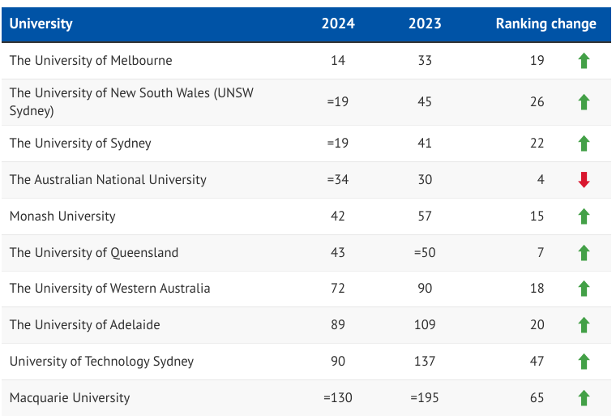Viewport: 616px width, 420px height.
Task: Click Monash's 2023 rank 57
Action: tap(425, 216)
